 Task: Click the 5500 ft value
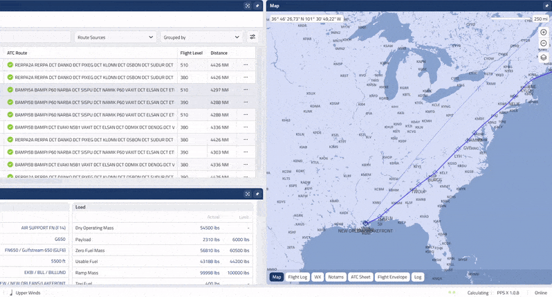point(58,261)
